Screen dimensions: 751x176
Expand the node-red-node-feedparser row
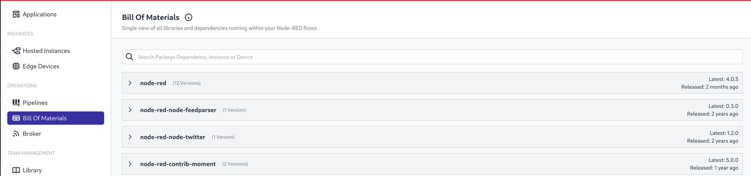click(130, 110)
